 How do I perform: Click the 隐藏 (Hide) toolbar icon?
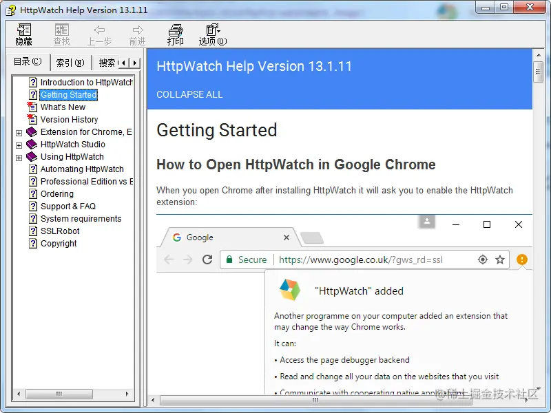24,35
